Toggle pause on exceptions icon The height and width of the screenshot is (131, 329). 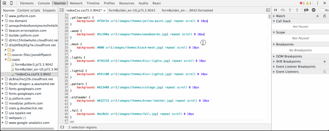click(313, 10)
